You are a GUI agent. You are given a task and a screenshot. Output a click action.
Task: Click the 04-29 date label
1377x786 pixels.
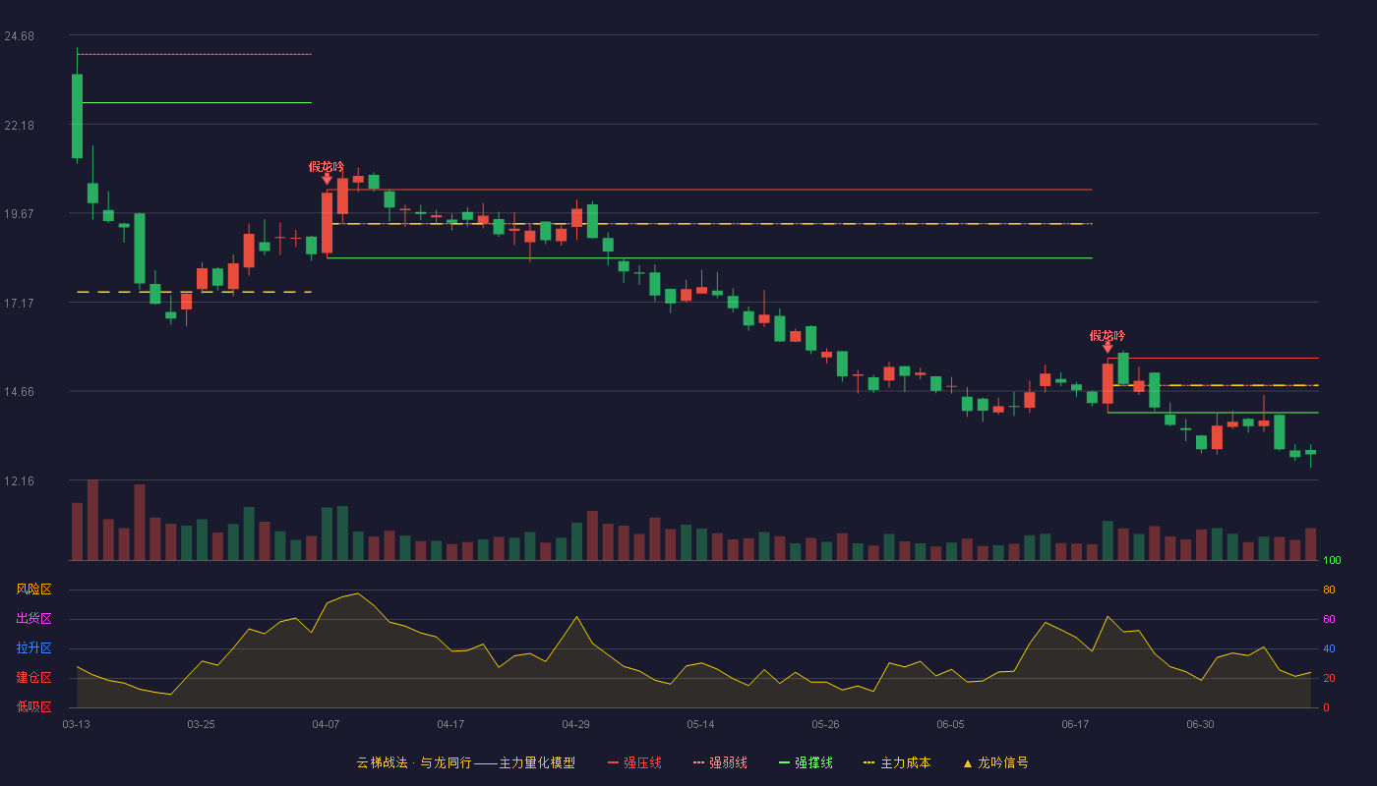coord(575,724)
